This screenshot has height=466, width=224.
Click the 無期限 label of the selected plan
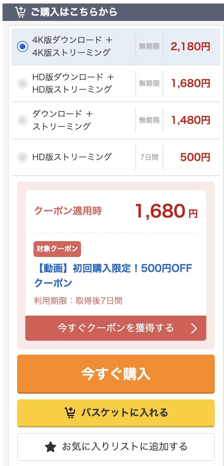(x=149, y=45)
